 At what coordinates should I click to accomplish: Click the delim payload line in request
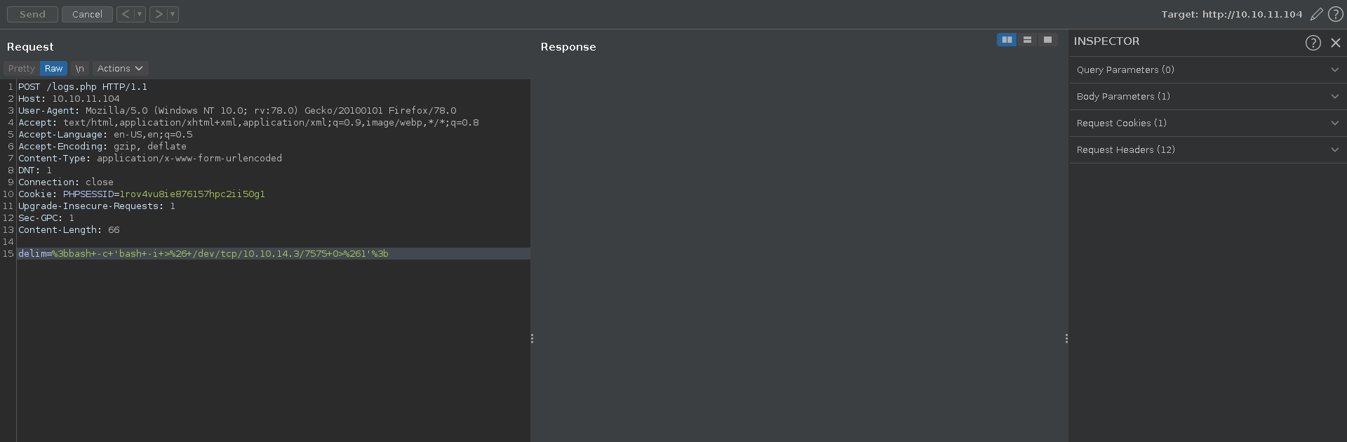click(203, 253)
